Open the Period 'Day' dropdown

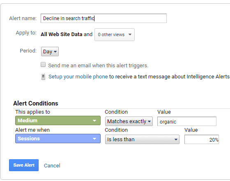pyautogui.click(x=50, y=52)
